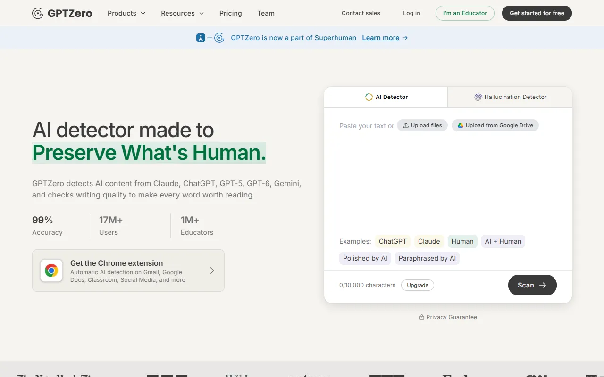This screenshot has height=377, width=604.
Task: Click Contact sales link
Action: (361, 13)
